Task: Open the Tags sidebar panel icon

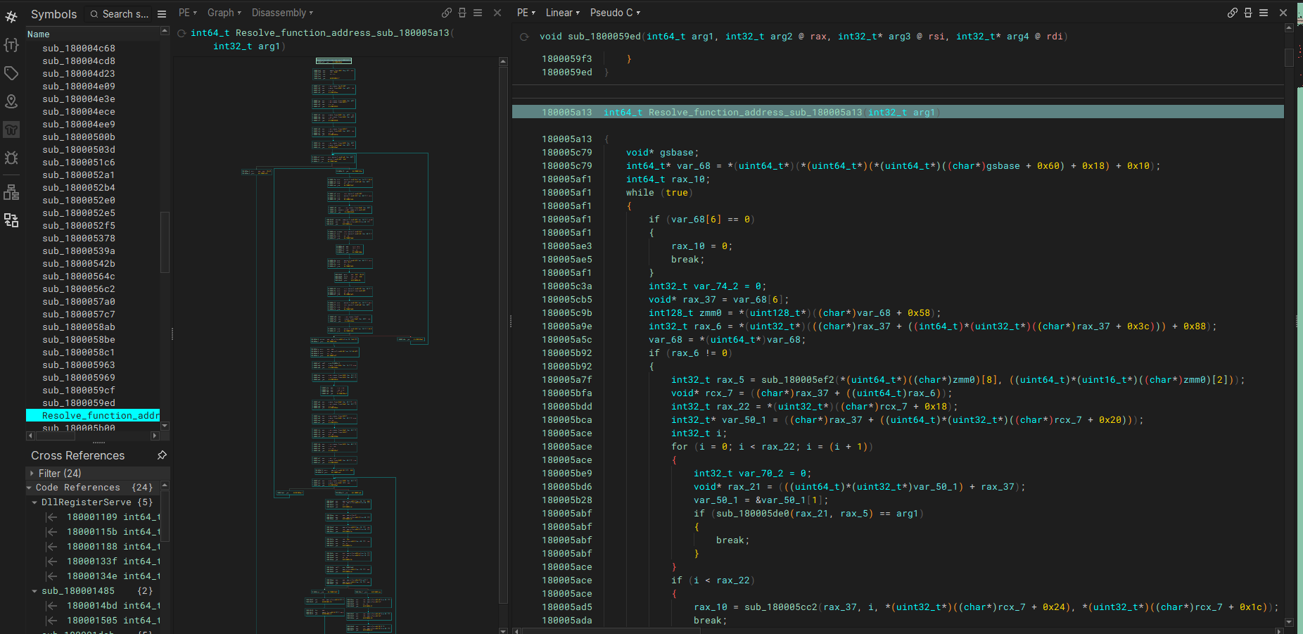Action: [11, 73]
